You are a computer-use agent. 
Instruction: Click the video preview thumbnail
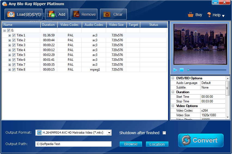(x=200, y=44)
